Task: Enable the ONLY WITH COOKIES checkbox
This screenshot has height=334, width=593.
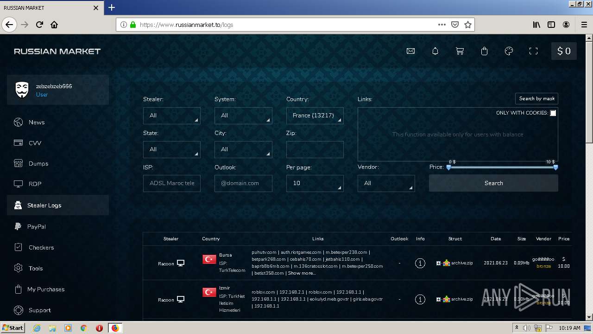Action: click(553, 113)
